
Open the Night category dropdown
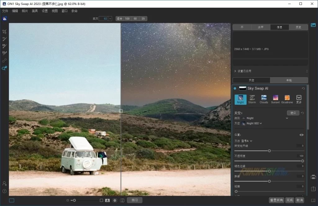click(287, 118)
